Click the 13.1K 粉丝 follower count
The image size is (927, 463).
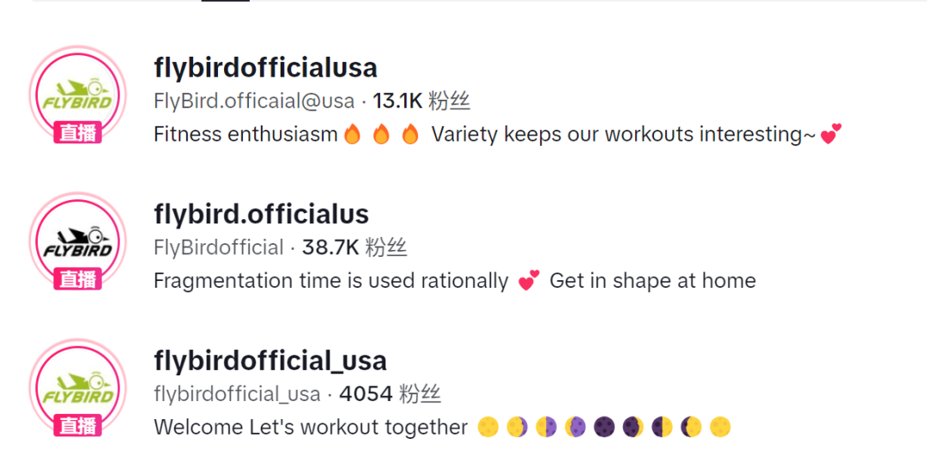pos(421,101)
